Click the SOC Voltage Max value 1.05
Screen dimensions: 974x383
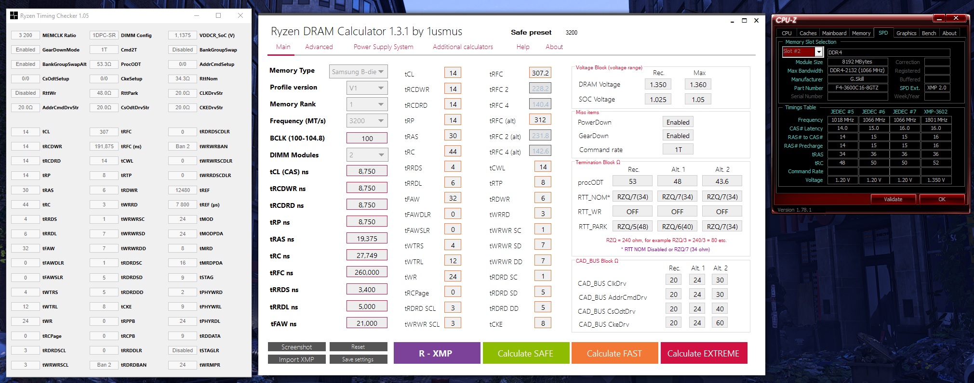click(x=698, y=100)
